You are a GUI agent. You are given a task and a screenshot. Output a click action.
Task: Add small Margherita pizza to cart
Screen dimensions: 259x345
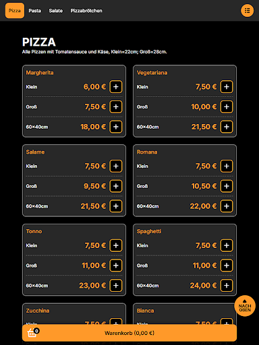[x=116, y=87]
